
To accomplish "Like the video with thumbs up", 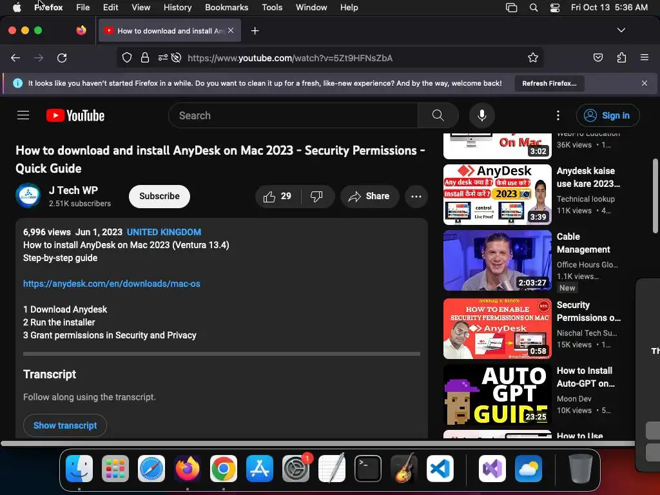I will (277, 196).
